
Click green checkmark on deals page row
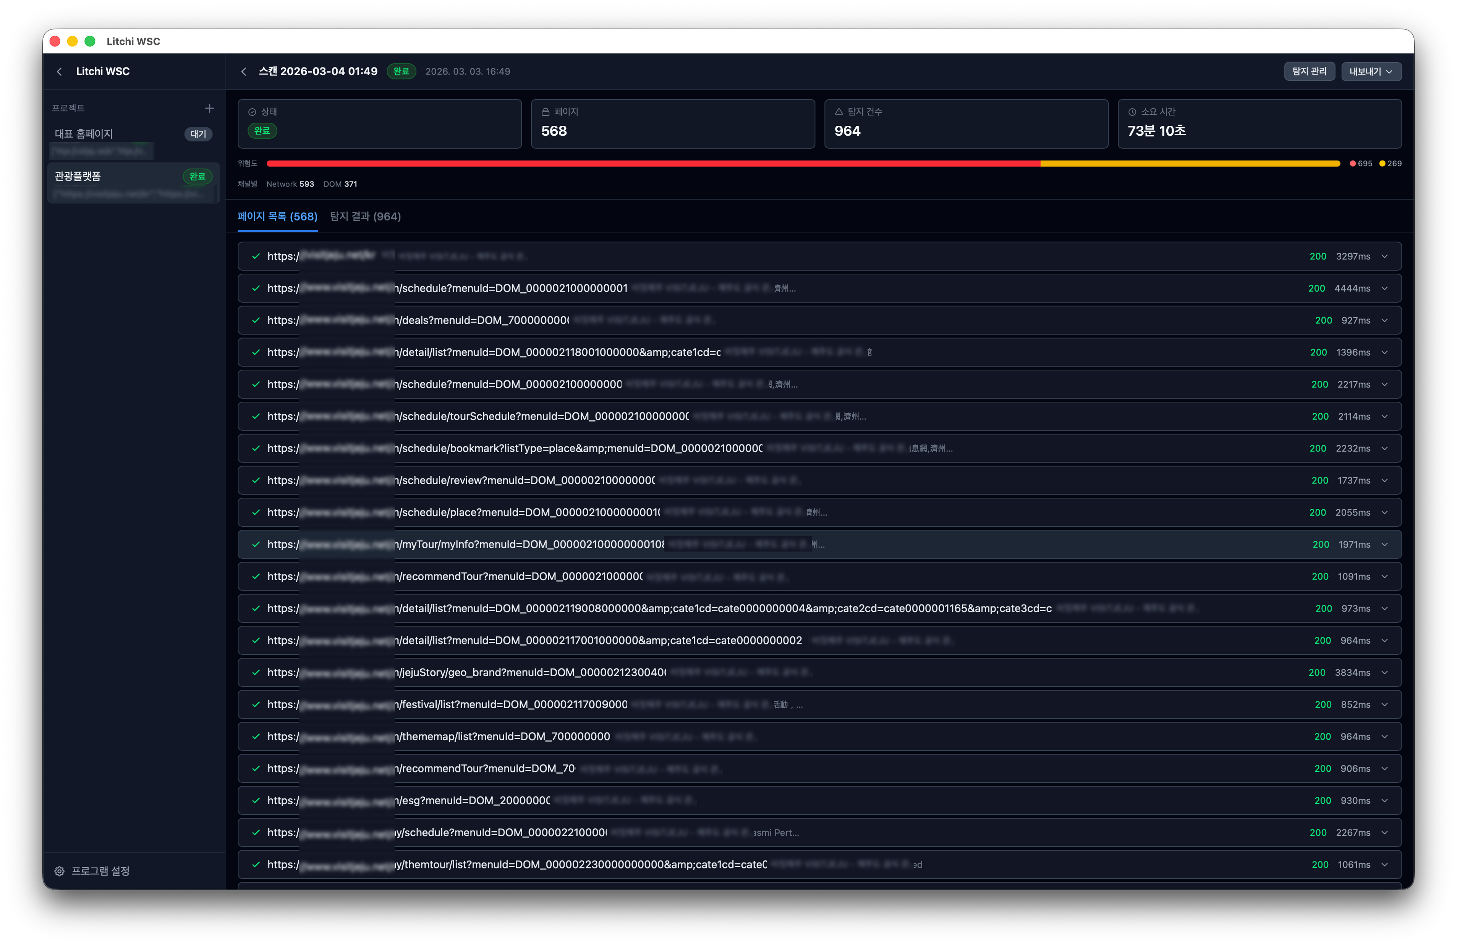pos(256,320)
